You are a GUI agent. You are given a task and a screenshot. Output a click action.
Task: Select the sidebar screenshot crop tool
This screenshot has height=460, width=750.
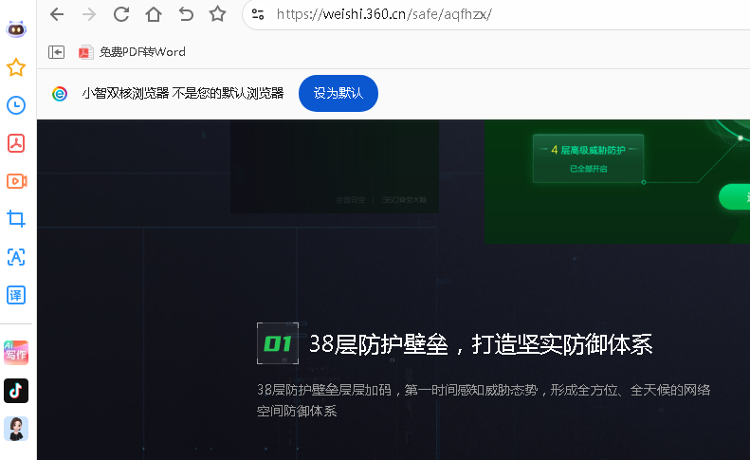coord(16,219)
